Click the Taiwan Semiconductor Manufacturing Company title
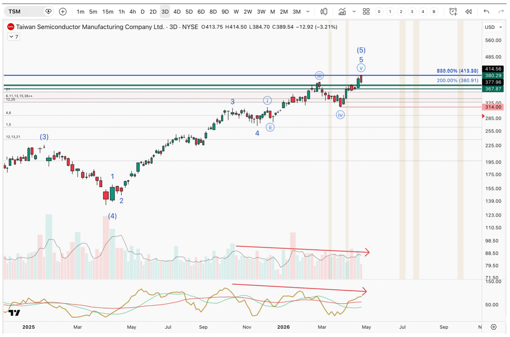Image resolution: width=510 pixels, height=337 pixels. click(x=90, y=27)
